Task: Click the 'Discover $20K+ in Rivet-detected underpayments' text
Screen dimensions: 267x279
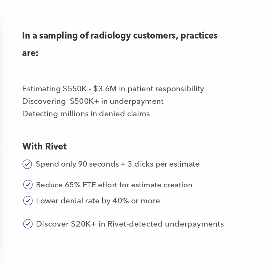Action: [x=130, y=224]
